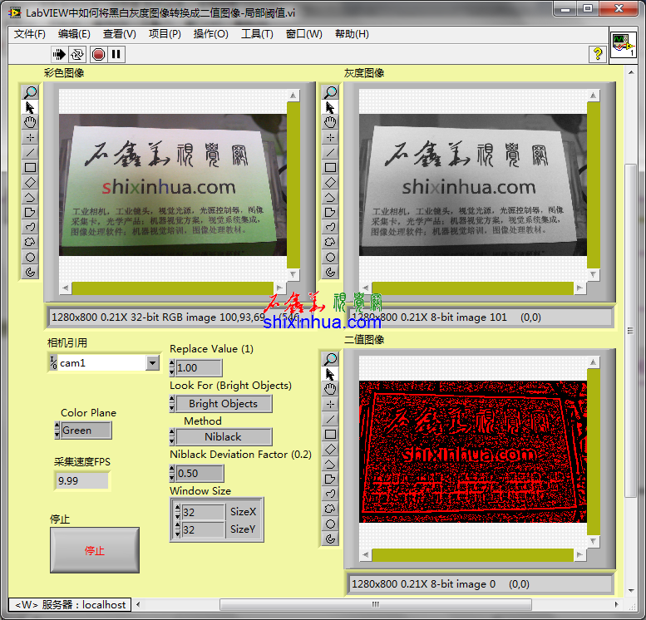The height and width of the screenshot is (620, 646).
Task: Click the Run Continuously toolbar icon
Action: click(x=77, y=54)
